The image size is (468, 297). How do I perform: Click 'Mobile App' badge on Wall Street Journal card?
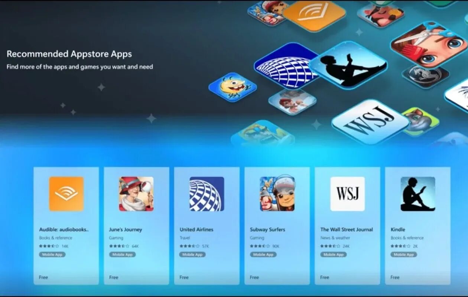[333, 255]
